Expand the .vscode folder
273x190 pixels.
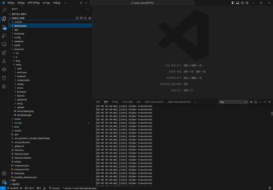(x=51, y=22)
